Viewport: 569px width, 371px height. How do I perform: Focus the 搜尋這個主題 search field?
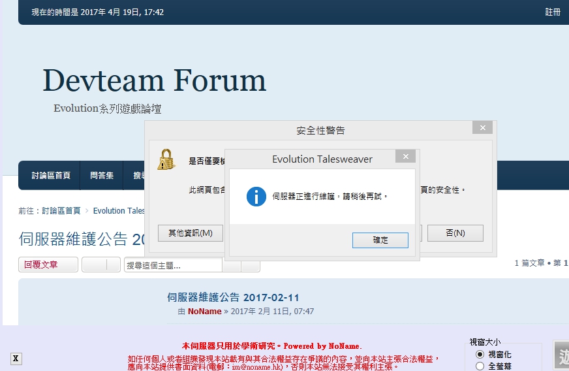(173, 265)
